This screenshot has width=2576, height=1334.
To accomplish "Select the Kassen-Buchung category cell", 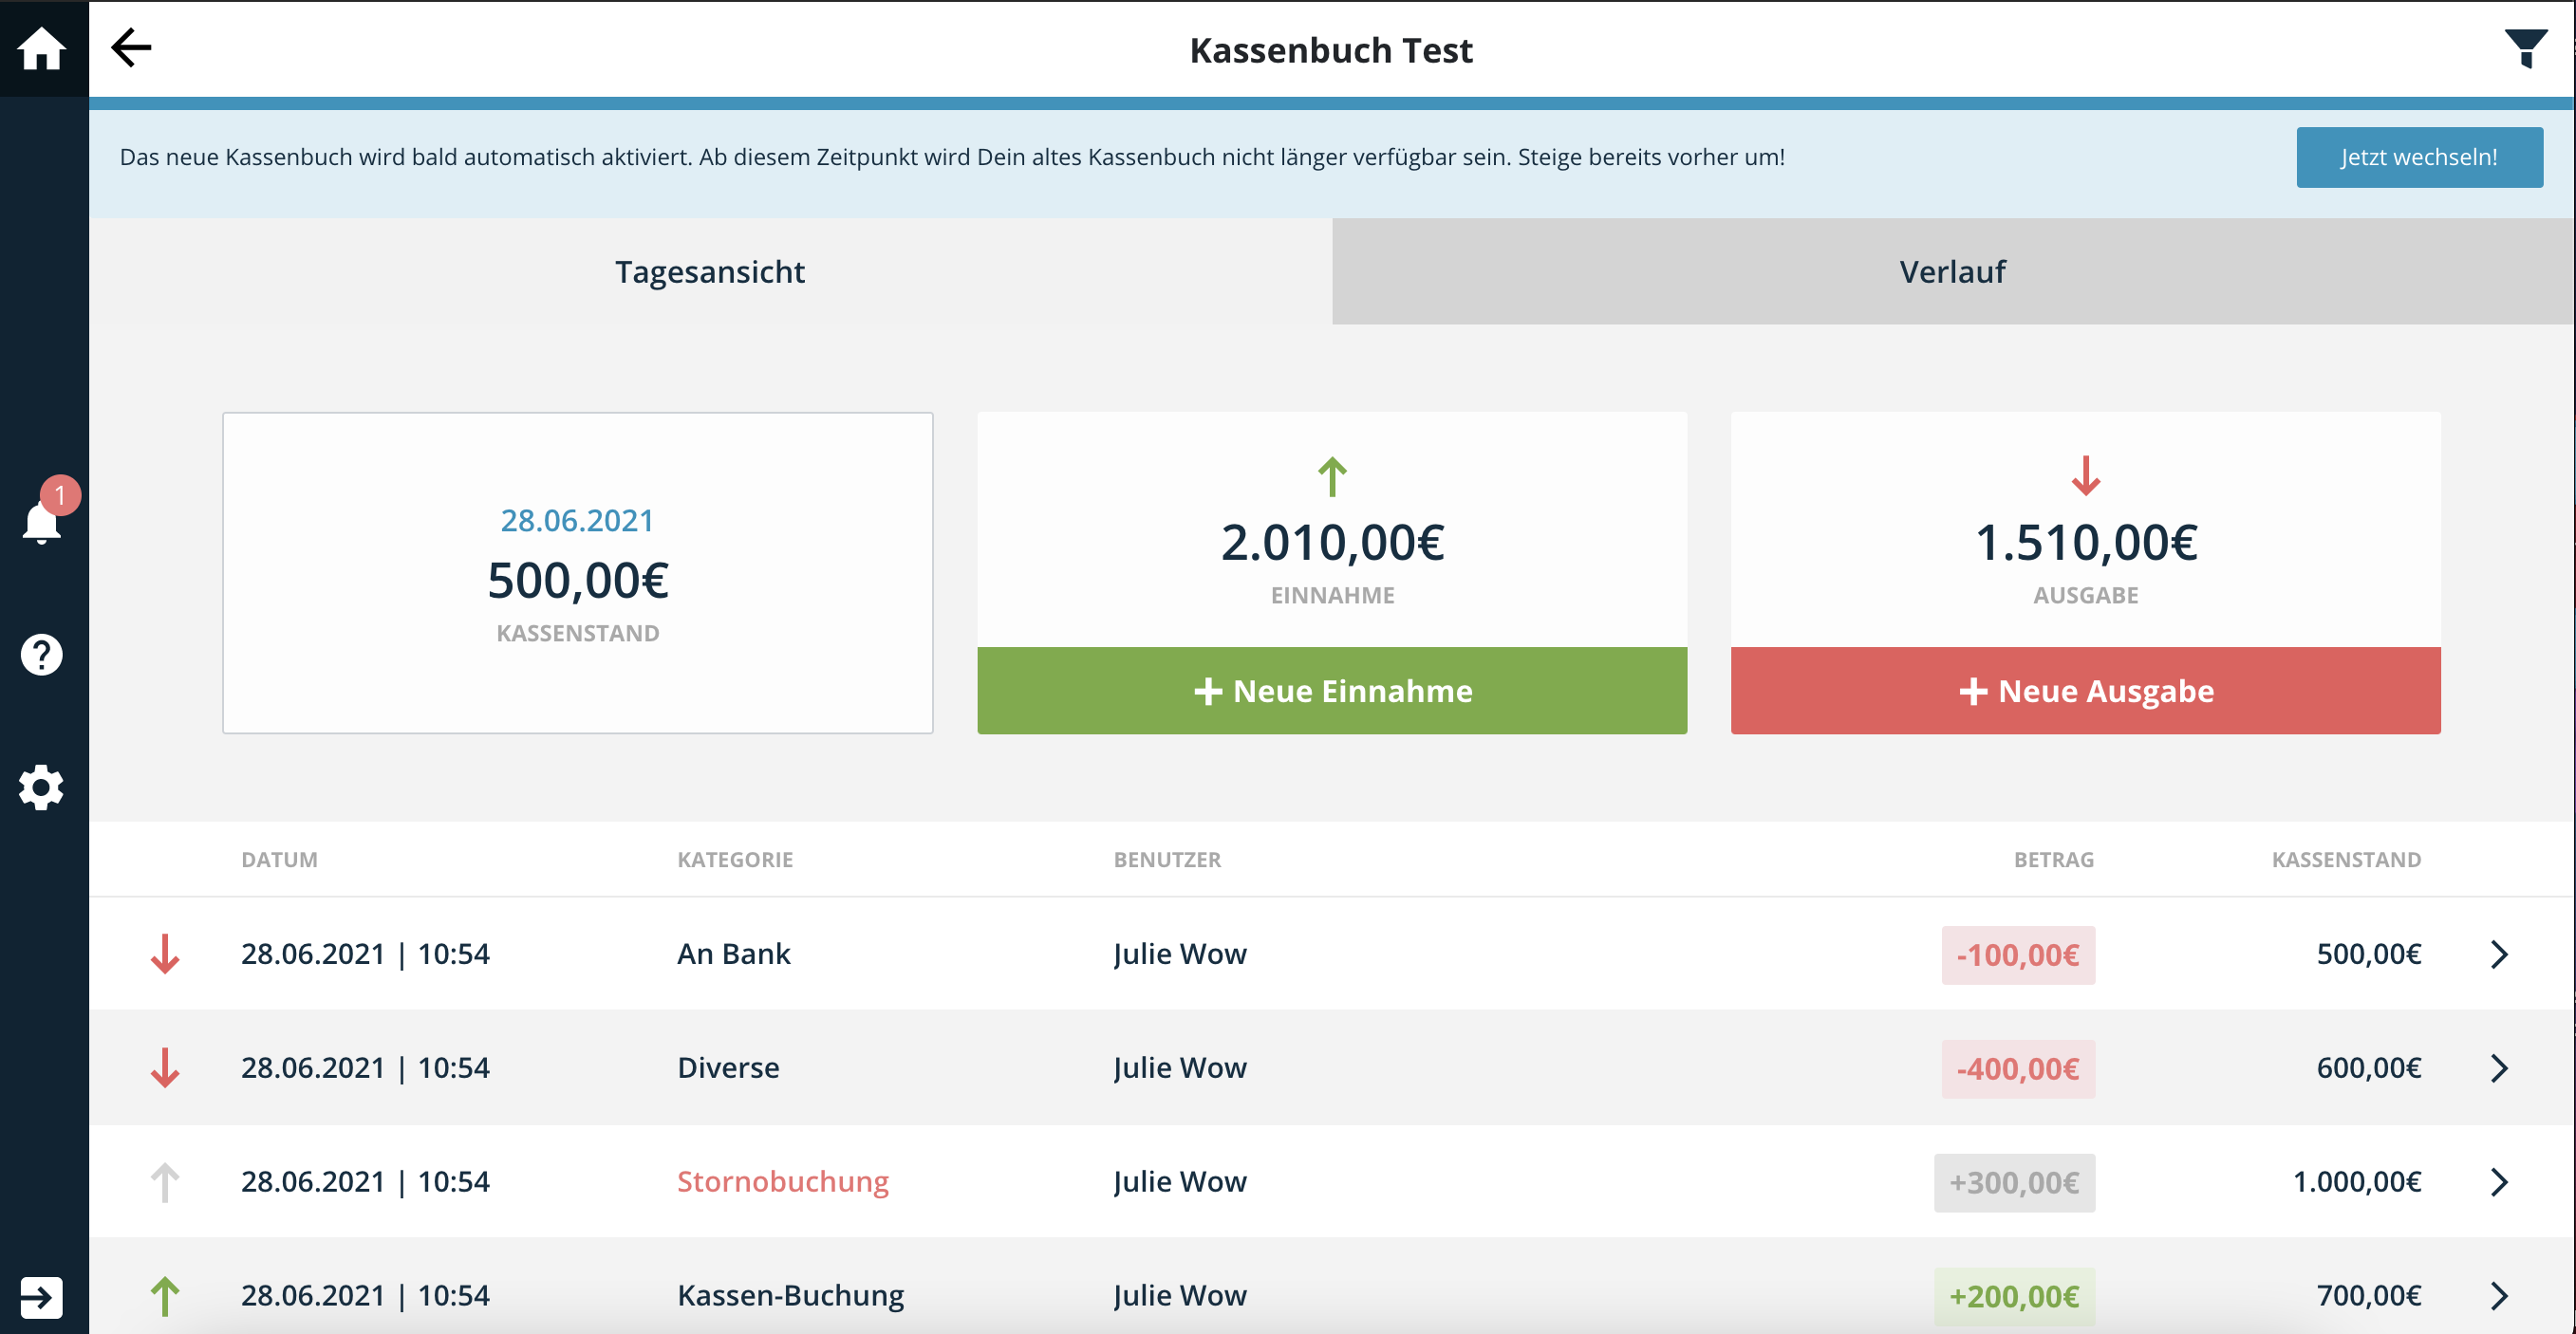I will 790,1296.
